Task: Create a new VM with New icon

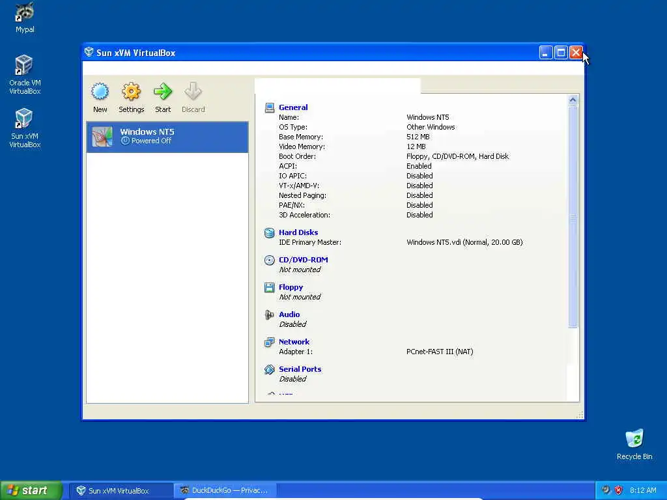Action: pos(100,91)
